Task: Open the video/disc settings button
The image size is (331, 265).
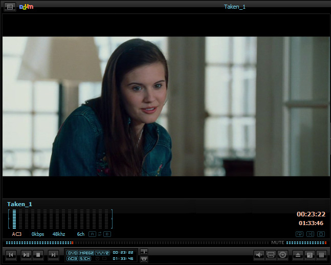Action: coord(282,255)
